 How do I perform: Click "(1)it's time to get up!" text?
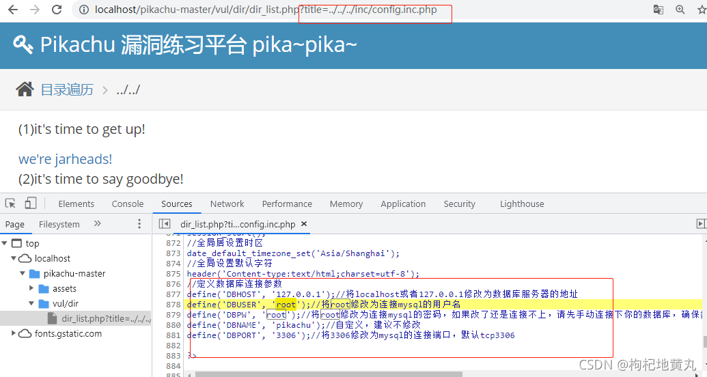point(81,130)
